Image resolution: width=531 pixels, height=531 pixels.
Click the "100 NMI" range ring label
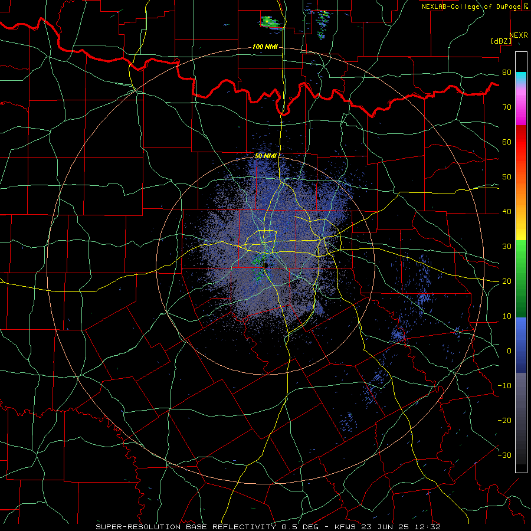tap(265, 47)
